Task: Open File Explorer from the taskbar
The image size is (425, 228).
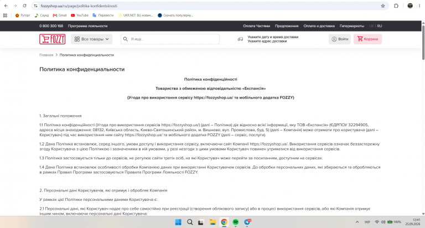Action: click(x=212, y=222)
